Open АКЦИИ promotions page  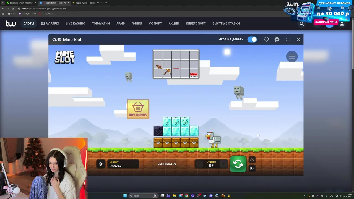[174, 23]
